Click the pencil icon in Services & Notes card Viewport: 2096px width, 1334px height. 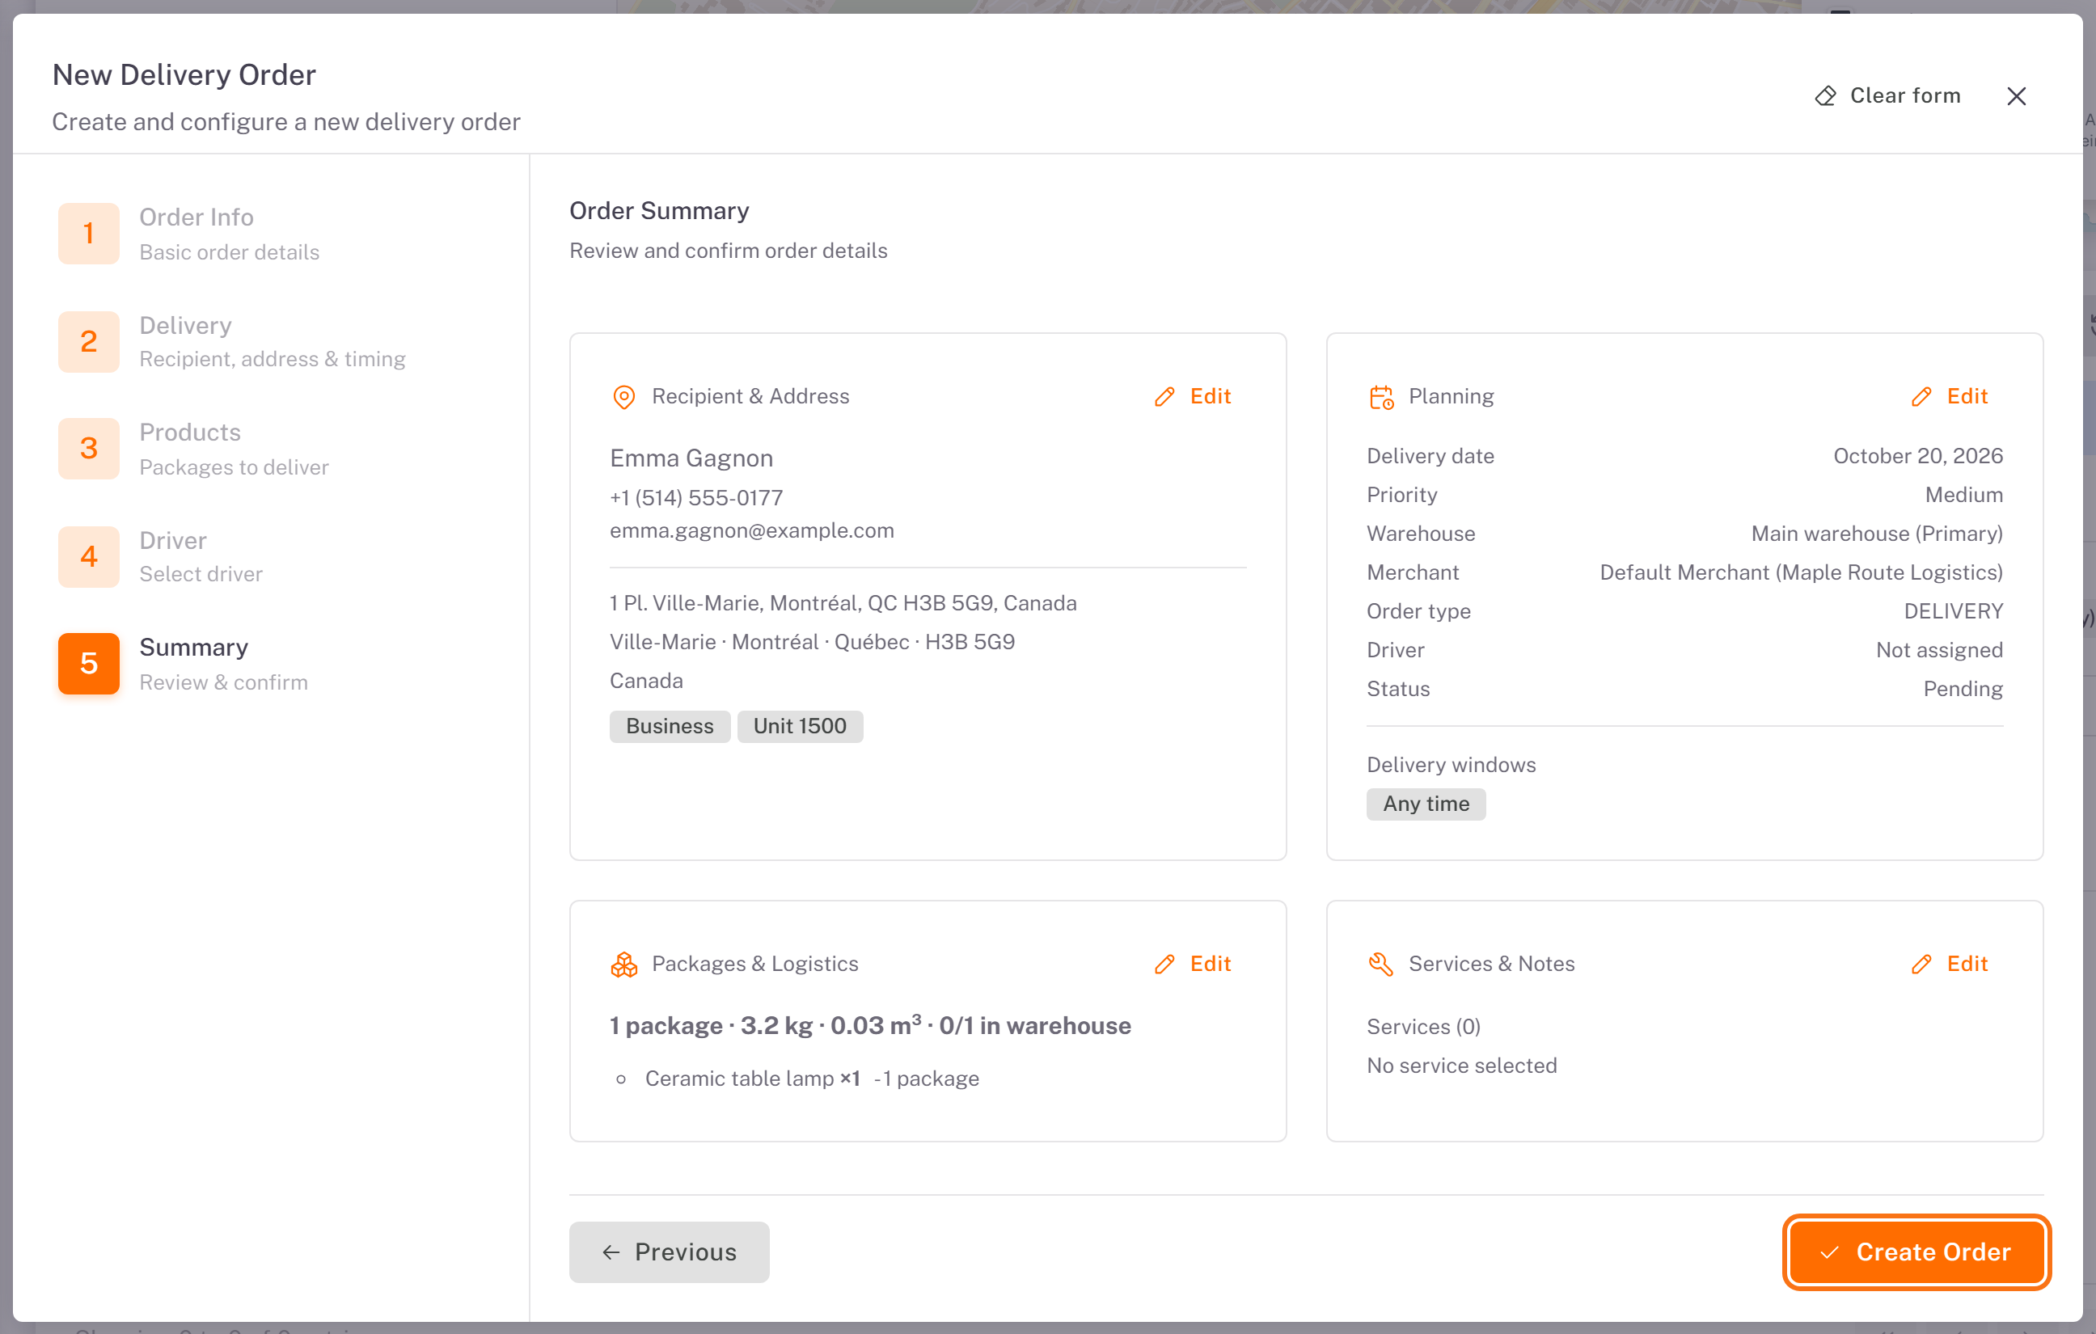click(x=1922, y=965)
